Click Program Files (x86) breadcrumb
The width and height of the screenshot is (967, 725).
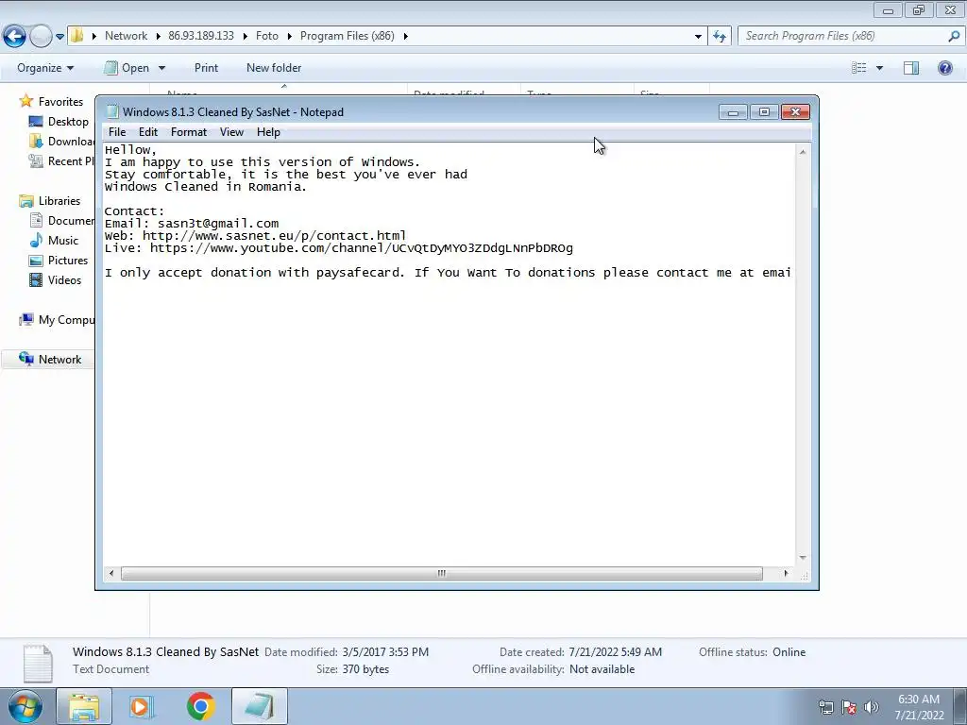[x=348, y=36]
